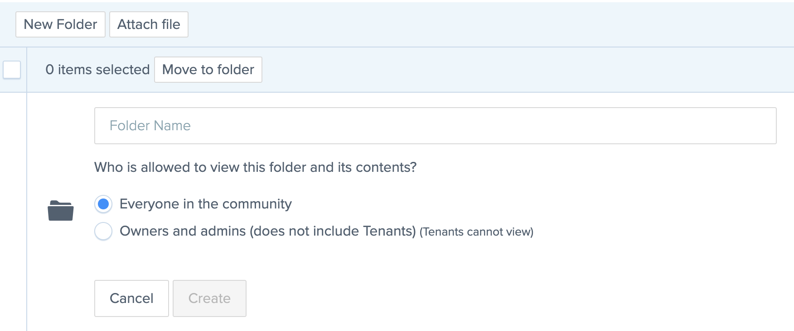
Task: Click the word 'file' in the Attach file button
Action: [171, 24]
